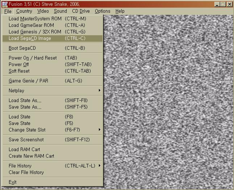Open the Country menu
This screenshot has width=234, height=190.
point(24,11)
